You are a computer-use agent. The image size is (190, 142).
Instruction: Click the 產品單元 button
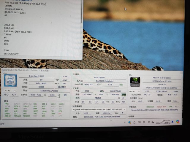62,87
